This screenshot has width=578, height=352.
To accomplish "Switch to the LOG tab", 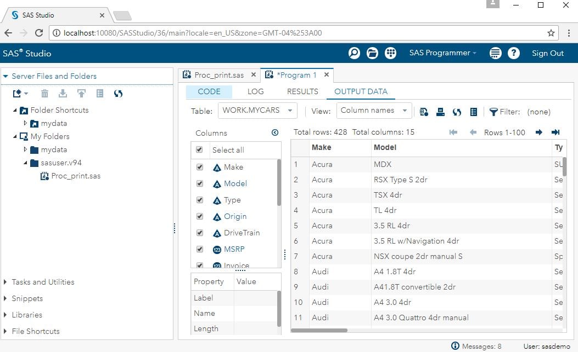I will pos(255,91).
